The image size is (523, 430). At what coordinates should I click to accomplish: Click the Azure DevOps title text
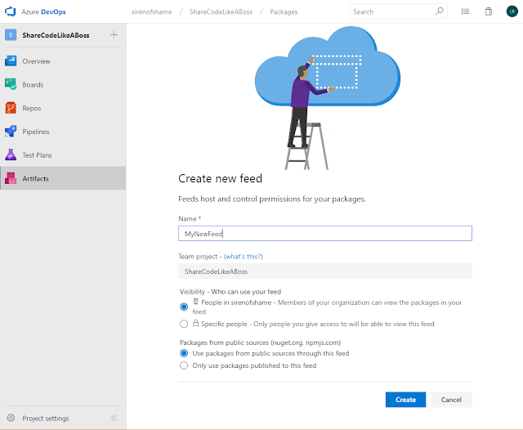click(43, 11)
